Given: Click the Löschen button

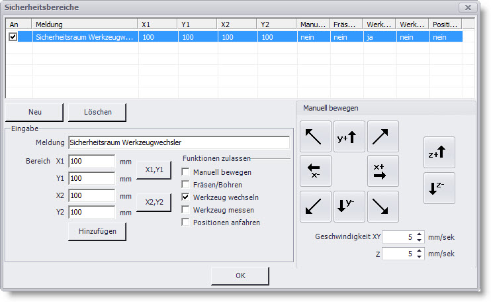Looking at the screenshot, I should coord(97,112).
